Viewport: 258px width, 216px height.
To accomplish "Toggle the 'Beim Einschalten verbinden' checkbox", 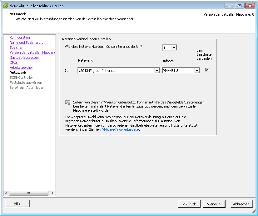I will 207,70.
